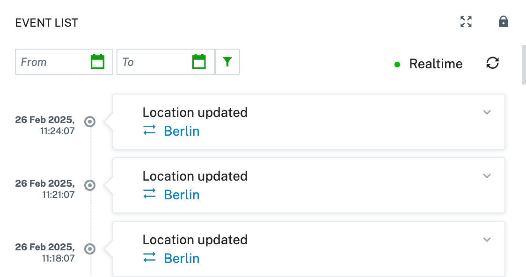Click swap arrows icon in 11:21:07 event
This screenshot has width=526, height=277.
pyautogui.click(x=149, y=194)
